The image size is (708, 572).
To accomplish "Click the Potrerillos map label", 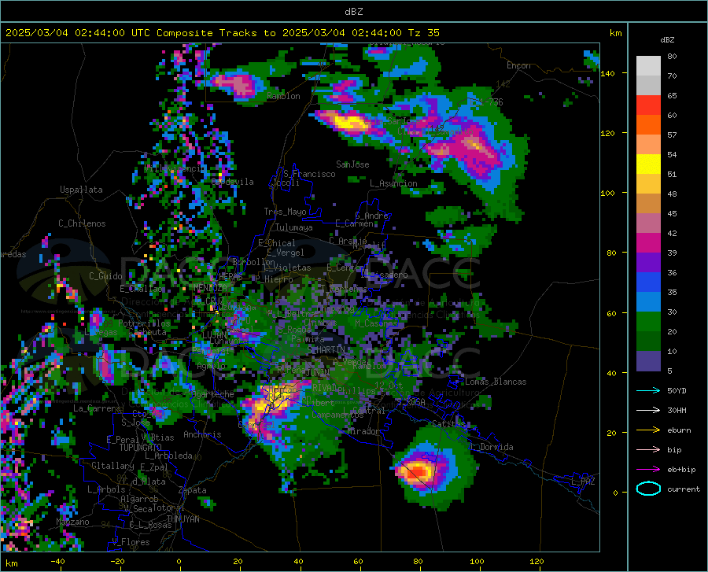I will point(144,323).
